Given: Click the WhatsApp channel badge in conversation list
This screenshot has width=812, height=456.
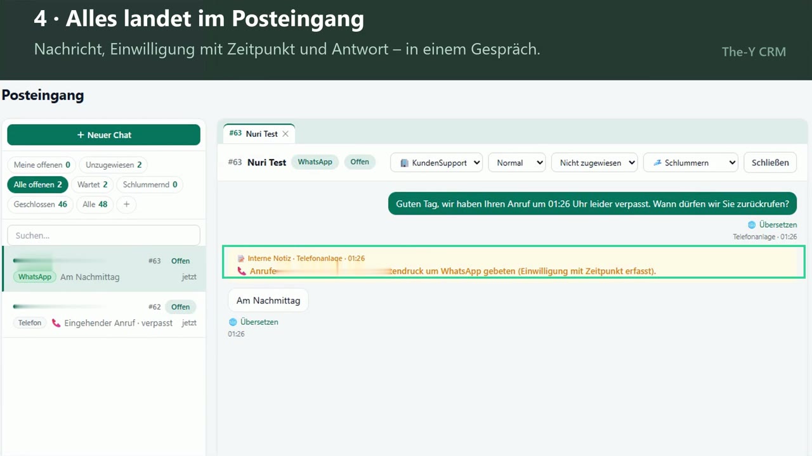Looking at the screenshot, I should [35, 277].
